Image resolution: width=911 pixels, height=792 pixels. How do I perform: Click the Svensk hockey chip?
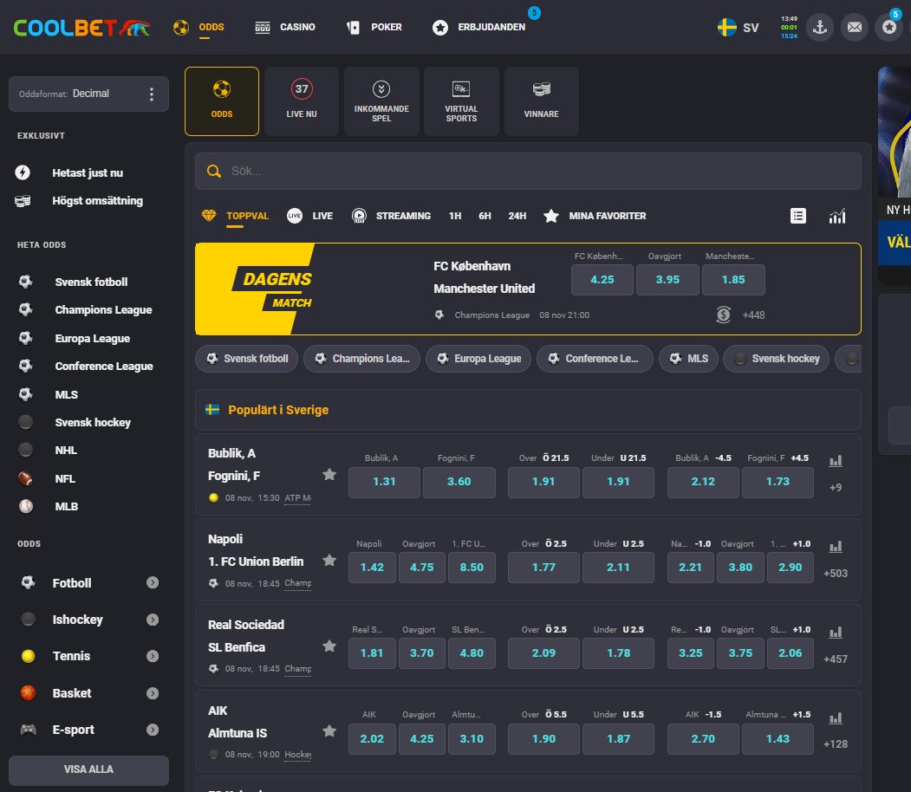click(776, 359)
